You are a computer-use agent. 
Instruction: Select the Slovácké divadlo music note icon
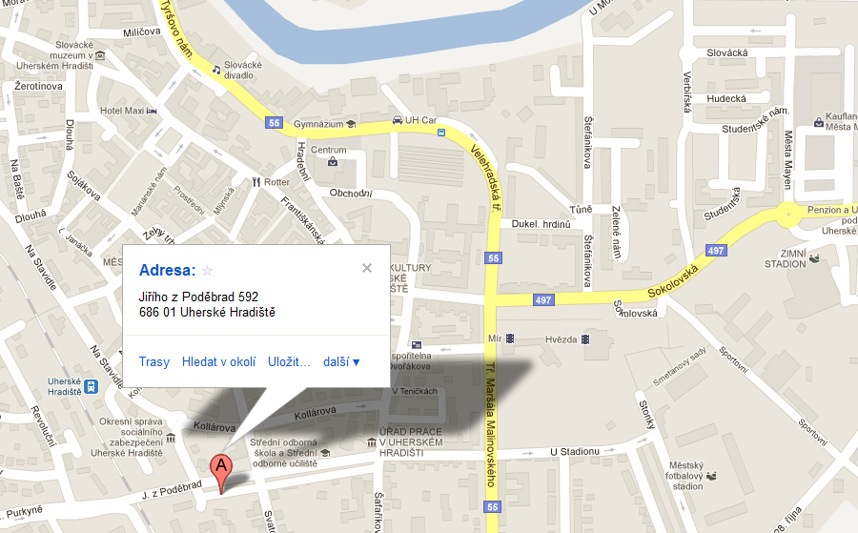point(216,70)
